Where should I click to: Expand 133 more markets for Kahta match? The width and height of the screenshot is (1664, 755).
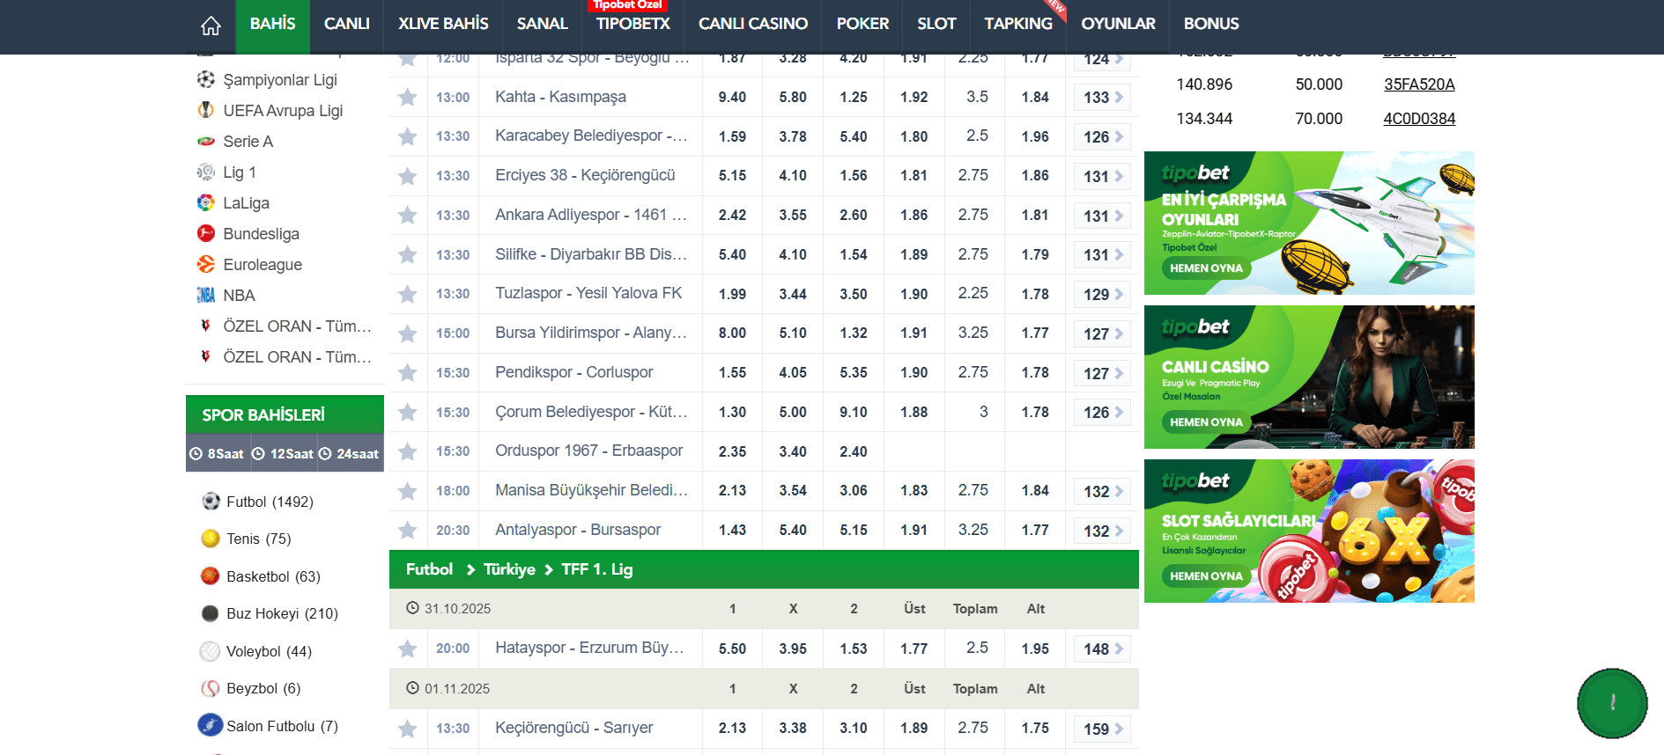(1102, 98)
